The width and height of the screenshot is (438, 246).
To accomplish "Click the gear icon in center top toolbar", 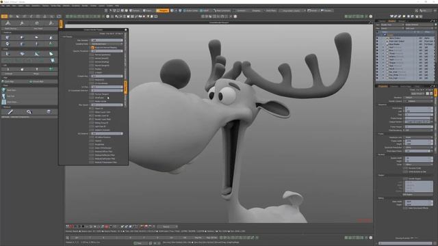I will [235, 16].
